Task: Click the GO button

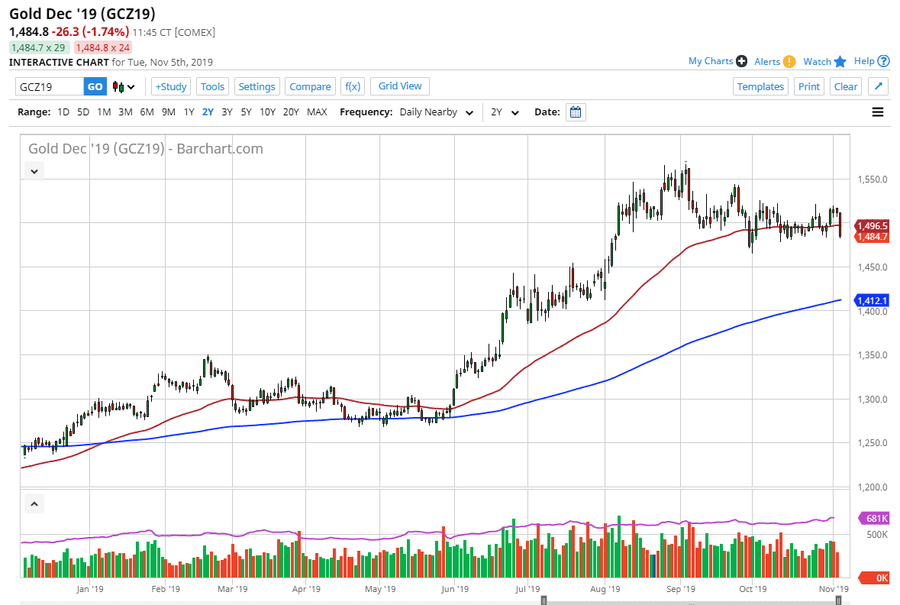Action: pyautogui.click(x=95, y=86)
